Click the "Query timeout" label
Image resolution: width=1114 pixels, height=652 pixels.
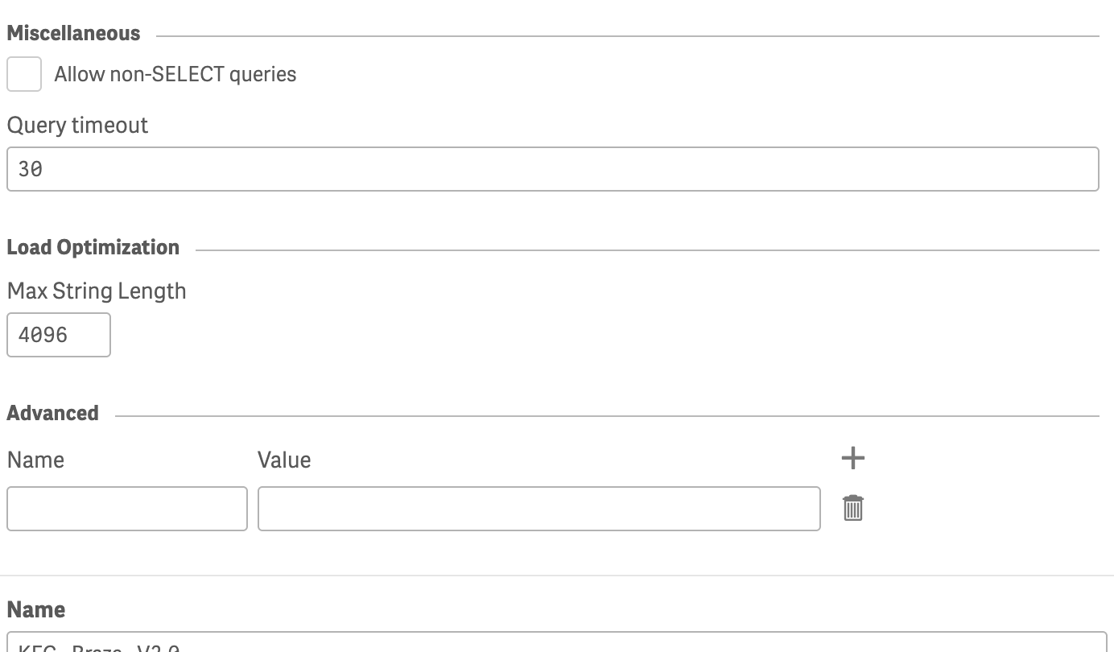click(x=77, y=126)
